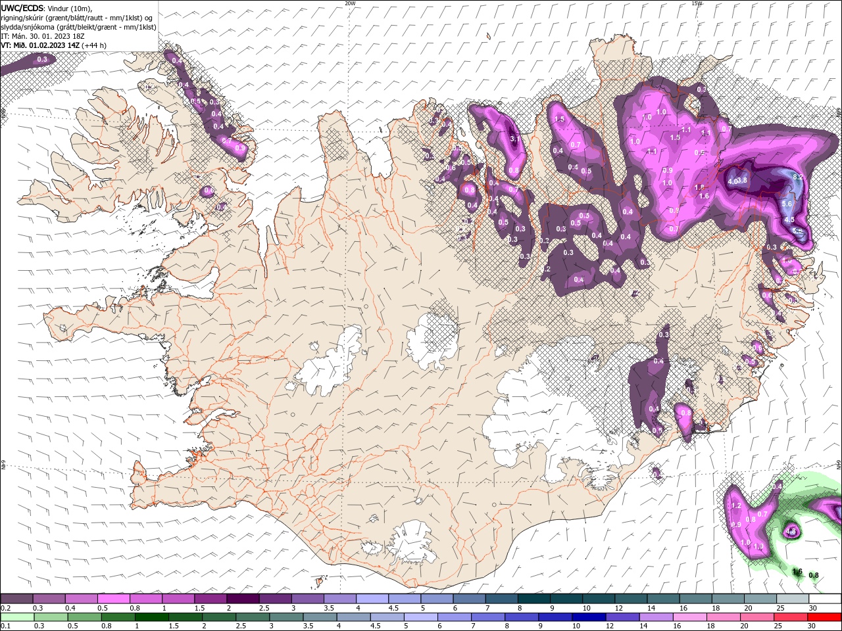Image resolution: width=842 pixels, height=631 pixels.
Task: Click the 20W longitude label
Action: [x=350, y=3]
